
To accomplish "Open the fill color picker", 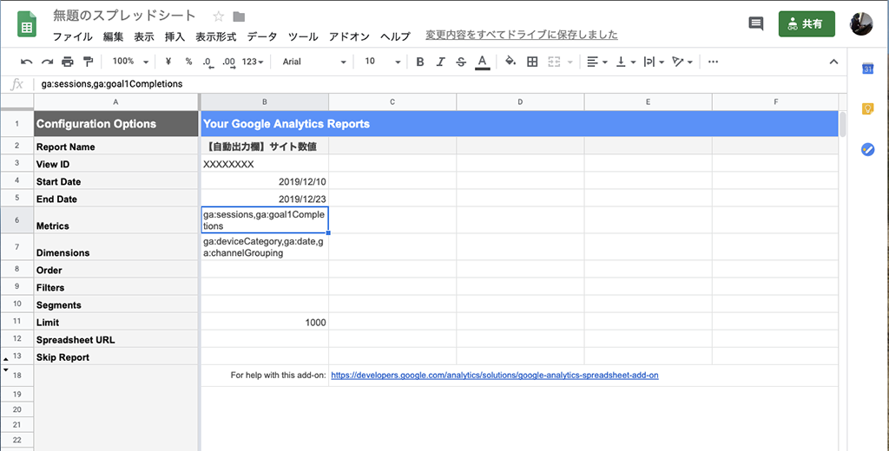I will click(510, 62).
